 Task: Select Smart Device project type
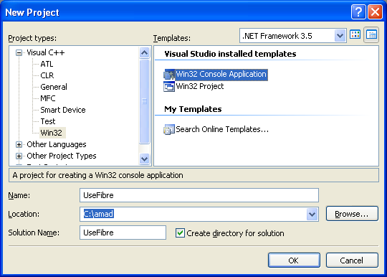63,110
